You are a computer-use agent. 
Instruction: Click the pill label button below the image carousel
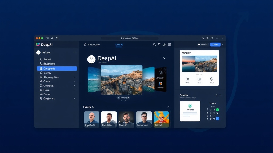[123, 98]
